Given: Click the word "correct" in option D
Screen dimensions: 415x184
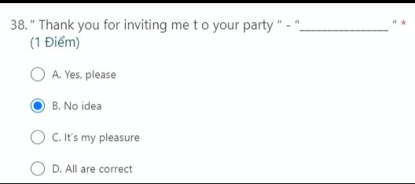Looking at the screenshot, I should tap(116, 169).
